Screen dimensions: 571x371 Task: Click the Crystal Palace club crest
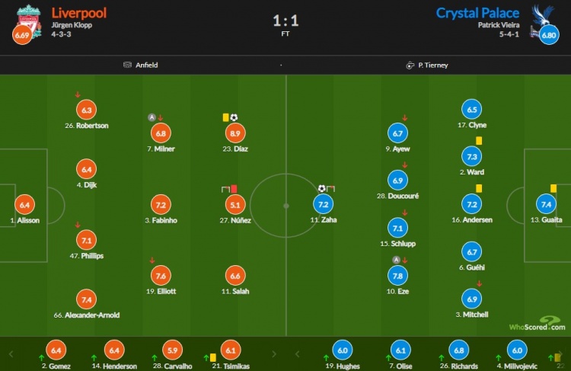click(x=541, y=17)
